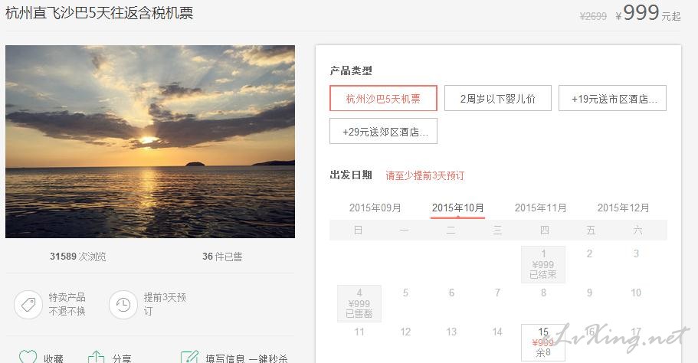Choose +19元送市区酒店 option
The height and width of the screenshot is (363, 698).
612,99
